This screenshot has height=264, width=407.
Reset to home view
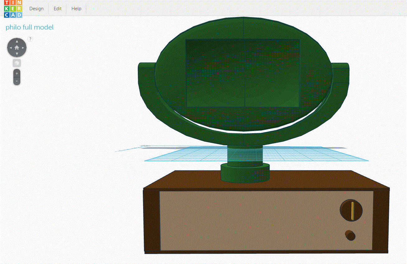(17, 48)
